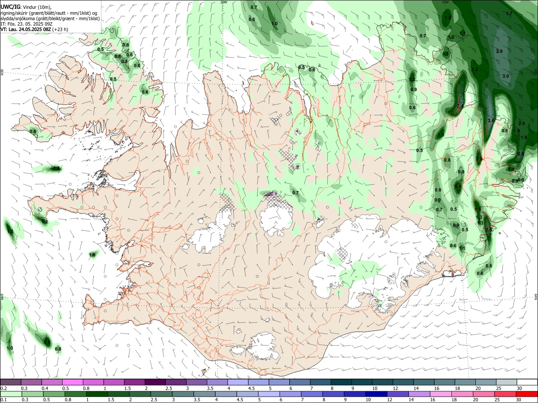Click the palest green swatch above 0.1
Screen dimensions: 538x403
click(x=11, y=394)
